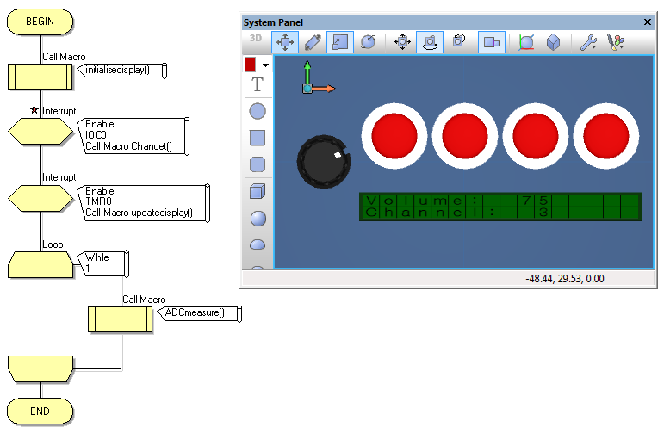The height and width of the screenshot is (433, 664).
Task: Click the solid 3D box view icon
Action: [553, 41]
